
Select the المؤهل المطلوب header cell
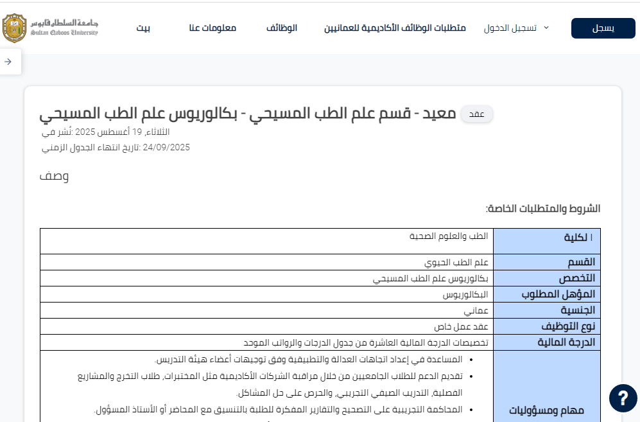546,294
